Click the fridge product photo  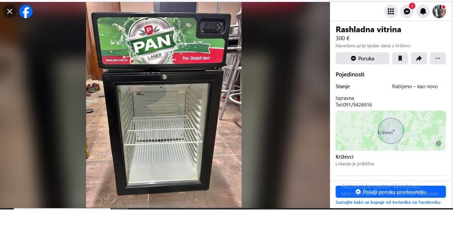click(164, 105)
